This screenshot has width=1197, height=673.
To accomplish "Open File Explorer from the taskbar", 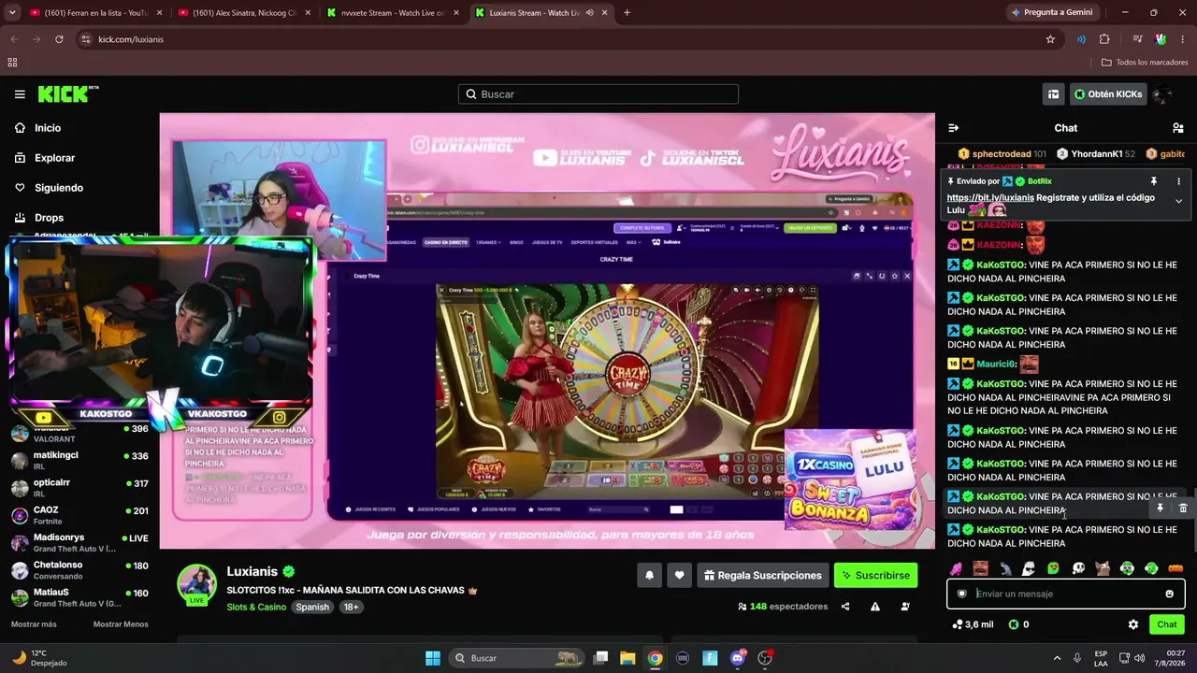I will tap(627, 658).
